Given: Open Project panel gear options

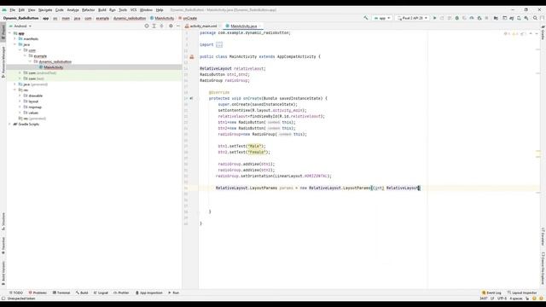Looking at the screenshot, I should tap(171, 26).
